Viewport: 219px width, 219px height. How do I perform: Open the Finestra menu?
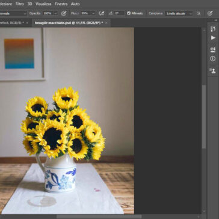pyautogui.click(x=61, y=4)
